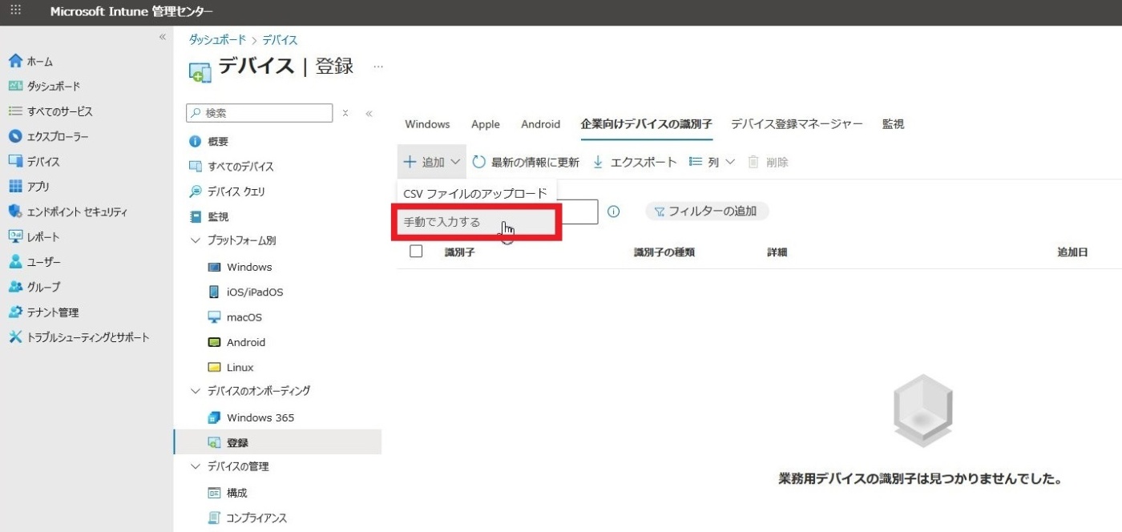Screen dimensions: 1122x532
Task: Collapse left navigation with double chevron
Action: tap(162, 37)
